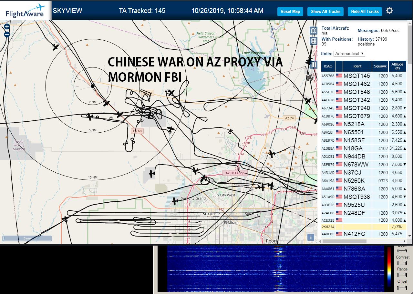Select gray aircraft icon near Lake Pleasant
This screenshot has height=294, width=413.
pos(309,77)
